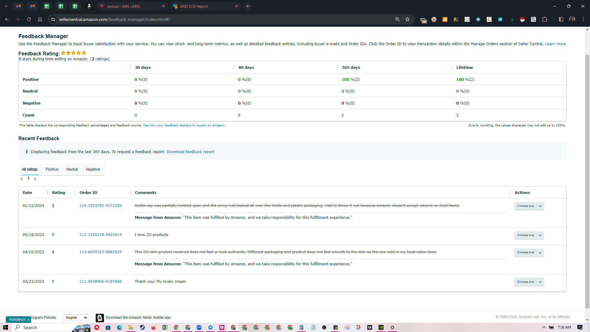View site information for sellercentral.amazon.com

click(x=53, y=19)
